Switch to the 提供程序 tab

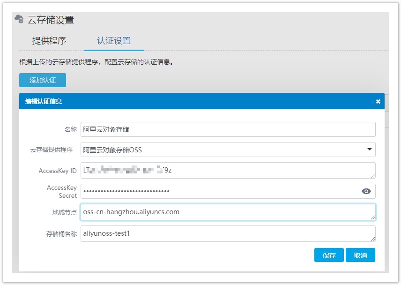coord(49,41)
